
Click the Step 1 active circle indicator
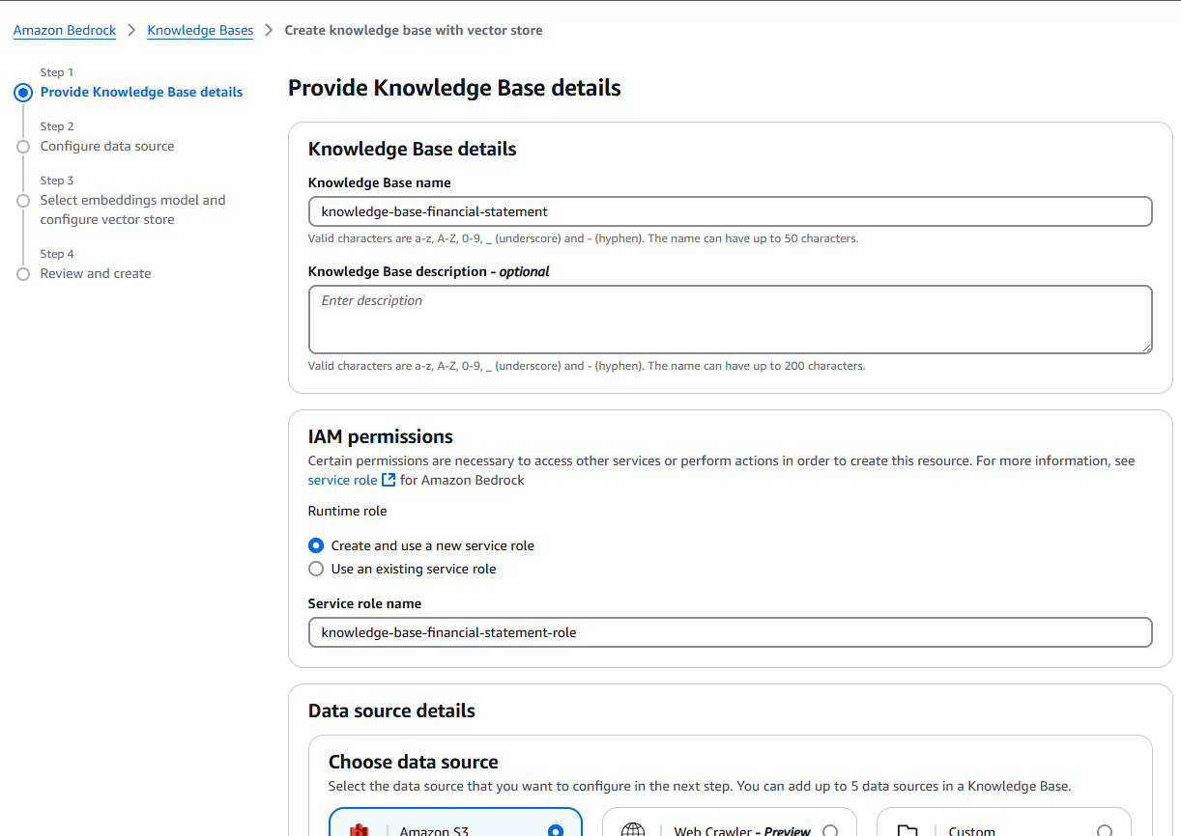23,93
